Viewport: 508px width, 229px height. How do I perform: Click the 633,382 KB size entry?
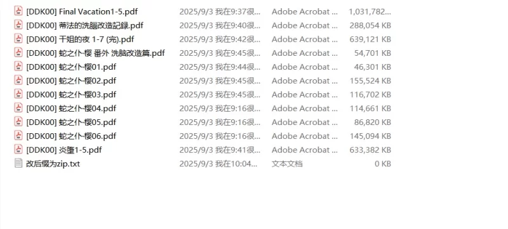pyautogui.click(x=370, y=150)
